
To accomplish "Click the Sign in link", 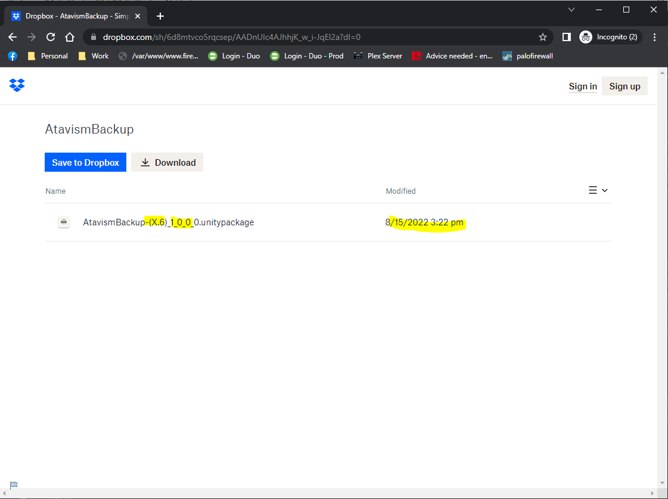I will [x=582, y=86].
